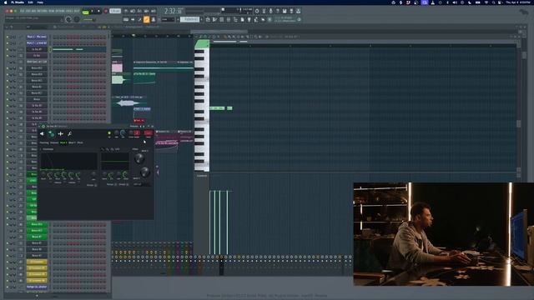Click the Playlist view shortcut icon
534x300 pixels.
(208, 20)
